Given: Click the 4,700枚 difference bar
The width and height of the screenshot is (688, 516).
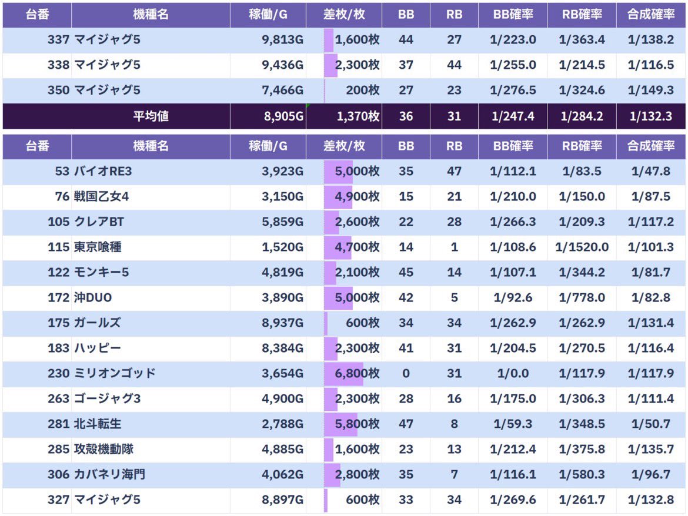Looking at the screenshot, I should [x=338, y=247].
